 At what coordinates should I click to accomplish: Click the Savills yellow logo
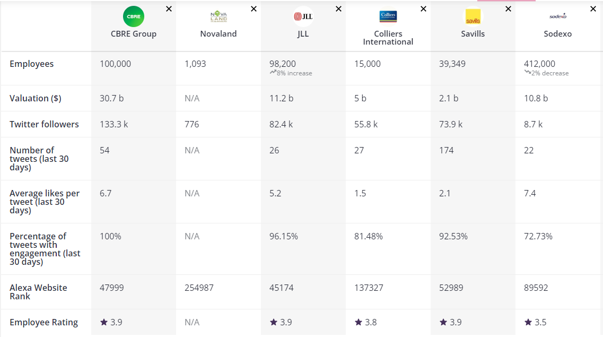click(473, 16)
